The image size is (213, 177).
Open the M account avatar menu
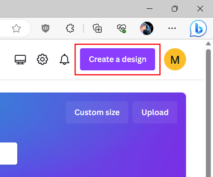[175, 59]
